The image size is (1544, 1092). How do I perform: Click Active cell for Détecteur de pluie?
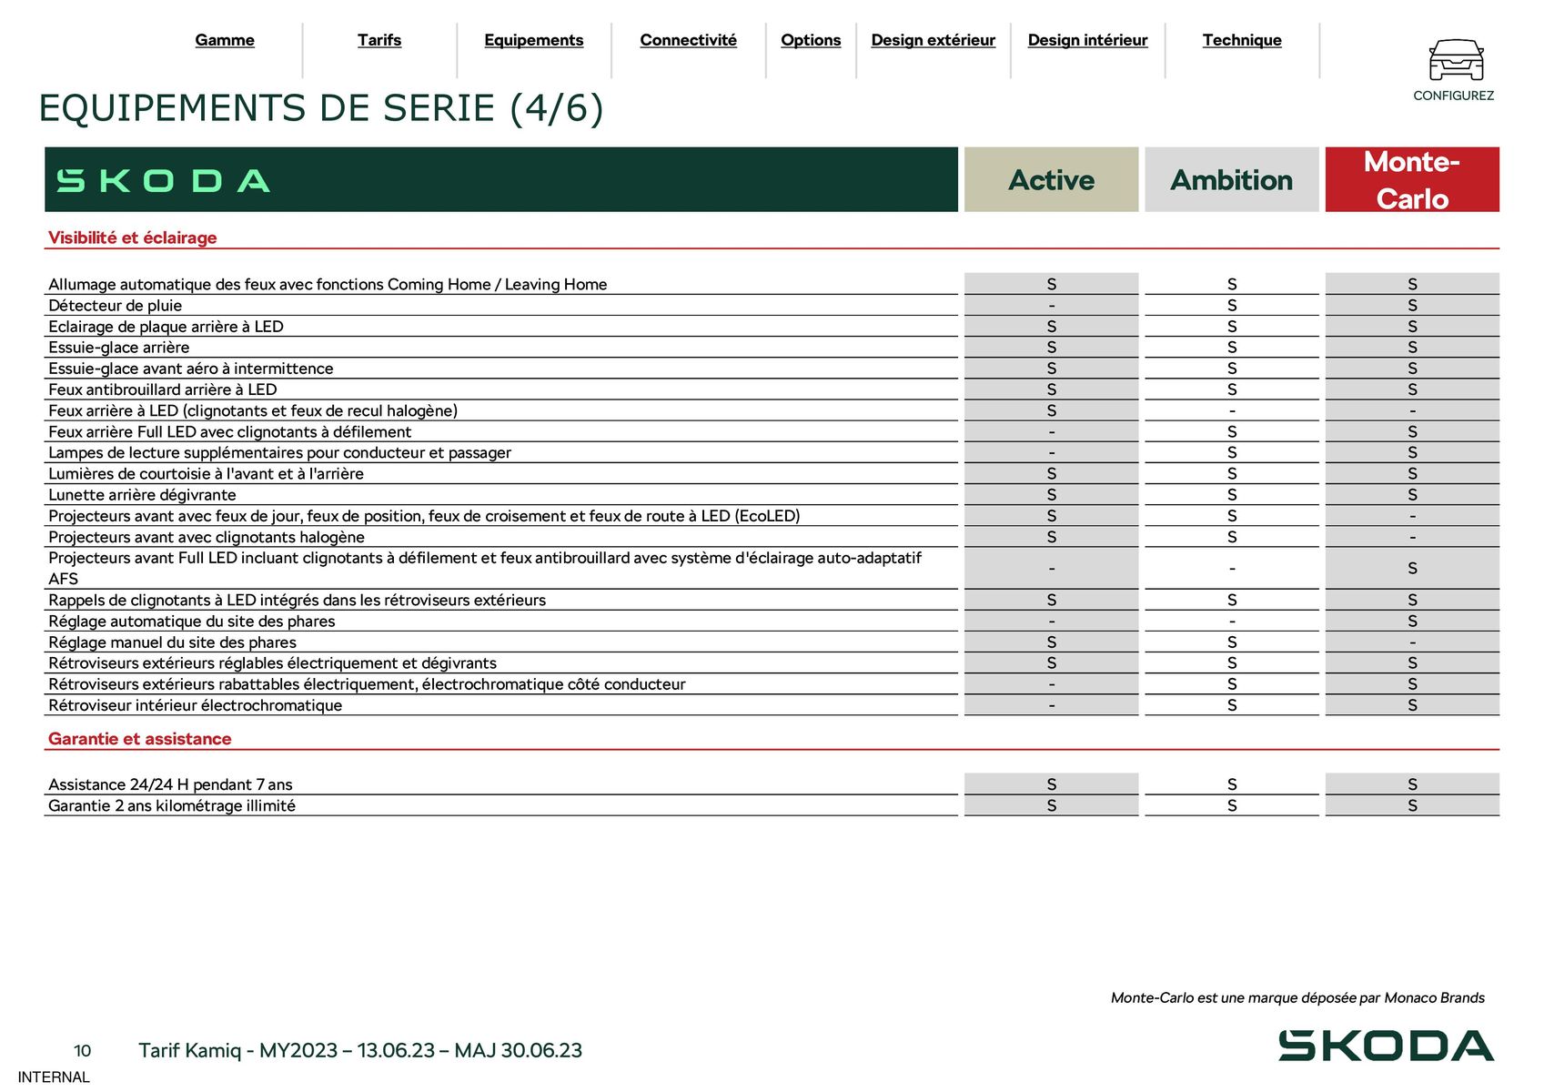pyautogui.click(x=1052, y=305)
